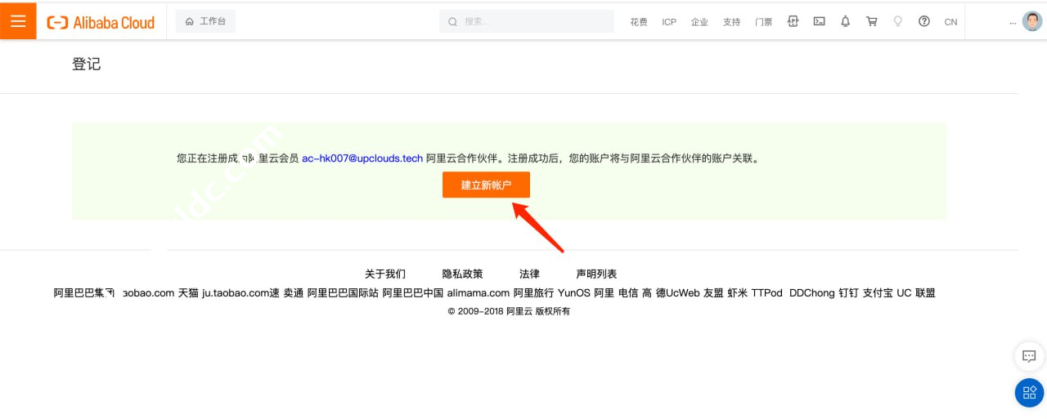This screenshot has height=419, width=1047.
Task: Open the Cloud Shell terminal icon
Action: click(x=819, y=21)
